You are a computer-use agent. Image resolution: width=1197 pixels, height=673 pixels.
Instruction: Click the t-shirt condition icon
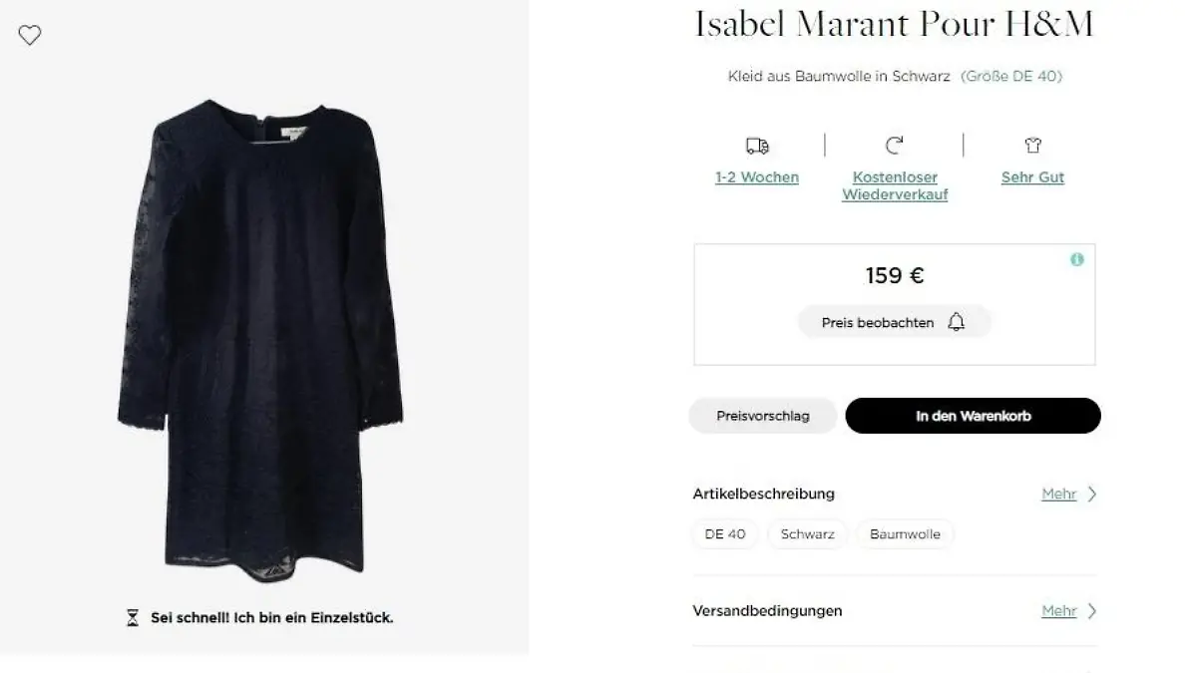pos(1032,147)
